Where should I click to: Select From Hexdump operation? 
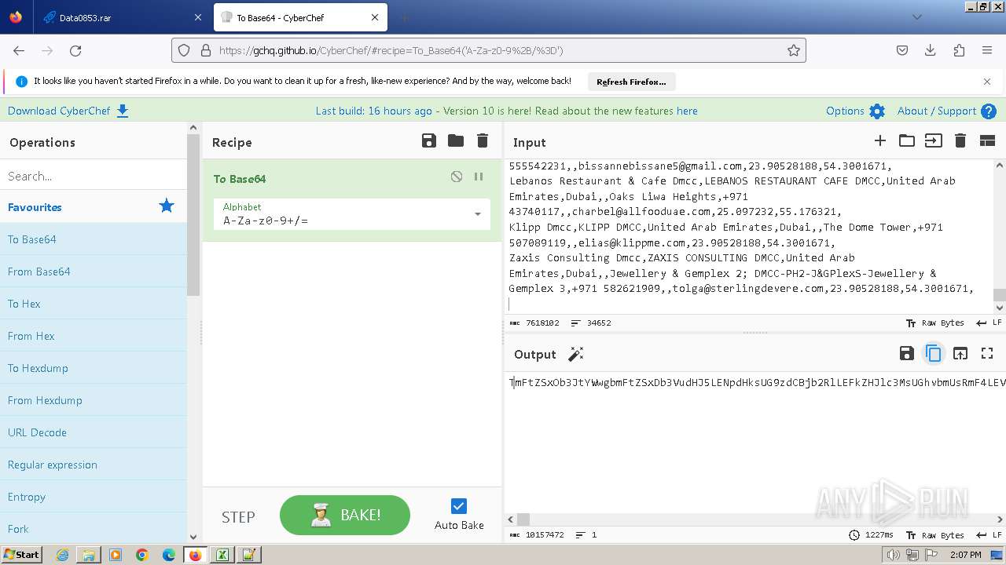[94, 400]
